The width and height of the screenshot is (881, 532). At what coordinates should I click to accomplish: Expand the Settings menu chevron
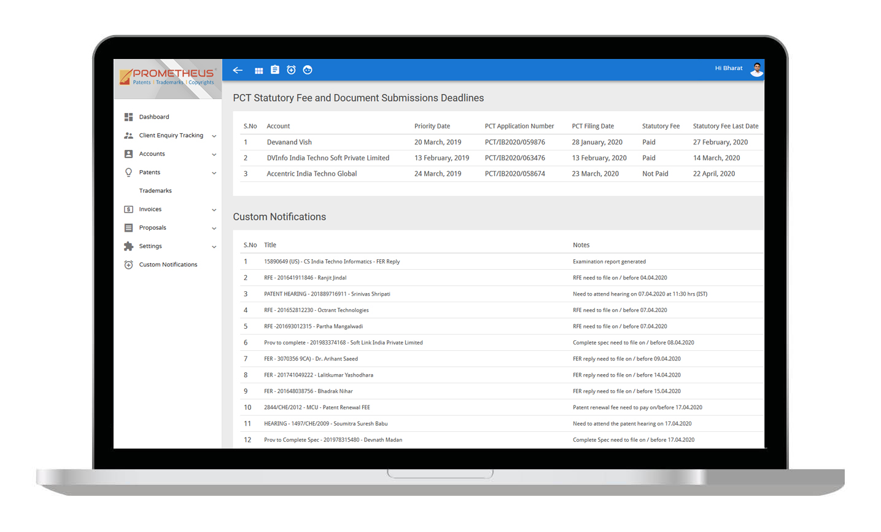(x=214, y=246)
